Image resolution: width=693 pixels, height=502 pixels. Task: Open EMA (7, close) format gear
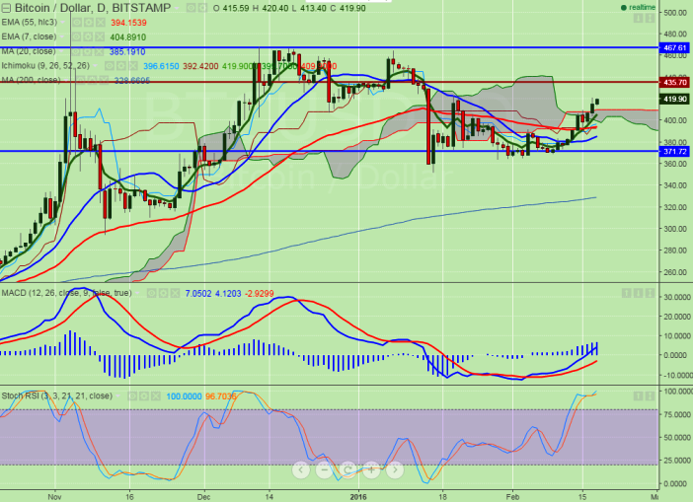pos(89,37)
